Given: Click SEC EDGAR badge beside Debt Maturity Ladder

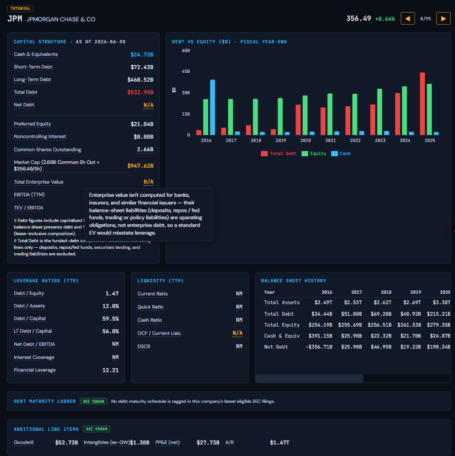Looking at the screenshot, I should pos(94,401).
